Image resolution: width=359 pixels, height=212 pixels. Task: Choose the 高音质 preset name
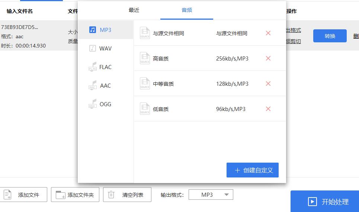[160, 59]
